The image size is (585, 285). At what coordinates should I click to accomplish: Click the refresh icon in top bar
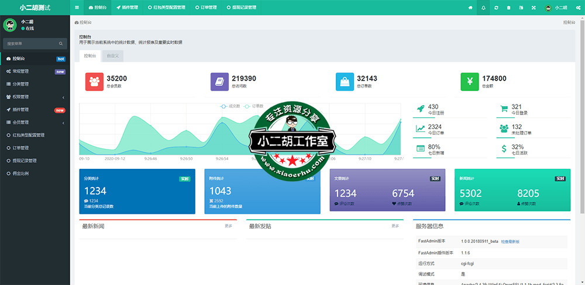coord(496,8)
